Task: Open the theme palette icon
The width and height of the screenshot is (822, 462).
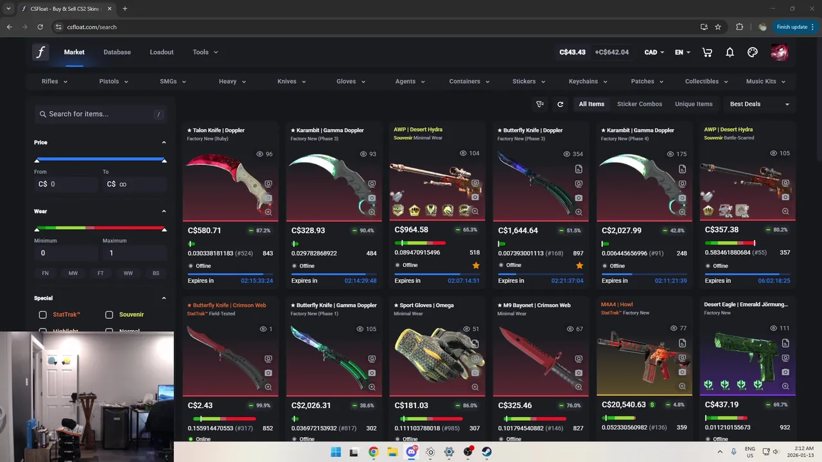Action: [x=753, y=52]
